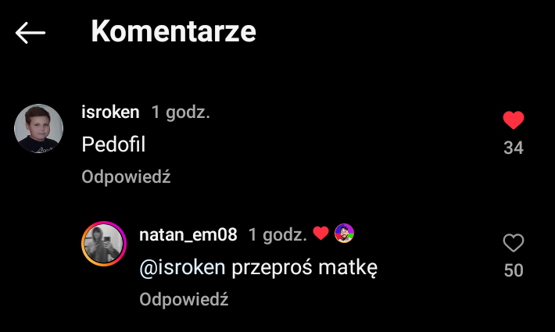The width and height of the screenshot is (555, 332).
Task: Tap the Pedofil comment text
Action: click(113, 145)
